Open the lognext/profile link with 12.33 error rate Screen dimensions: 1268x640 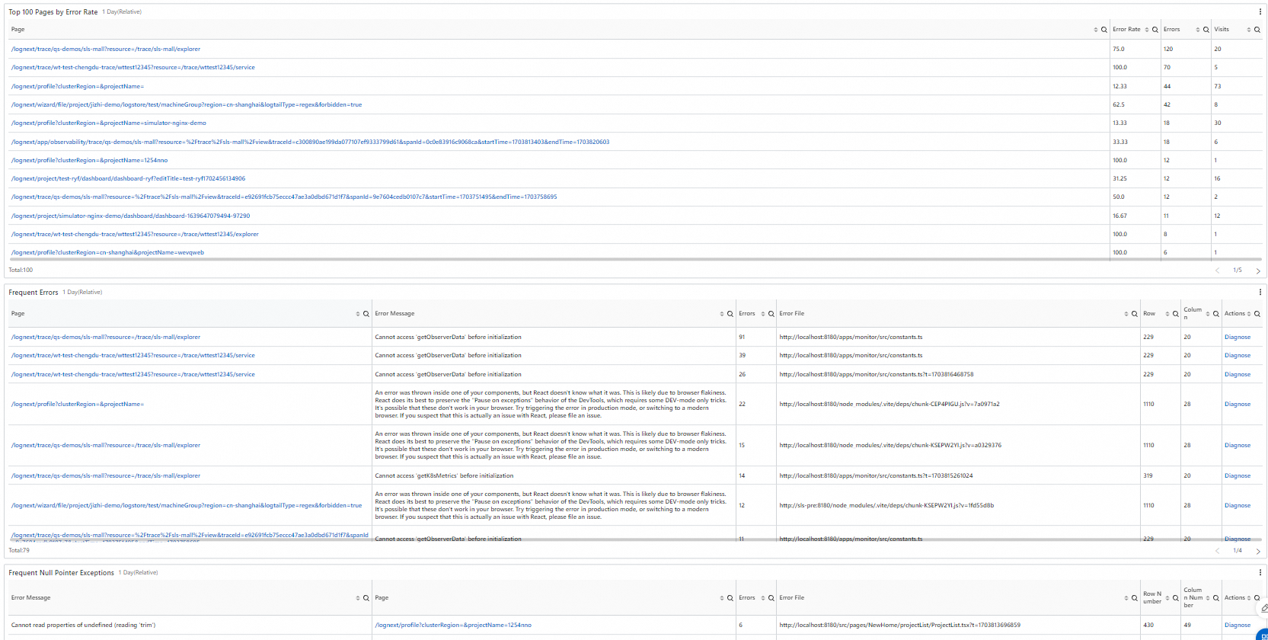coord(78,86)
